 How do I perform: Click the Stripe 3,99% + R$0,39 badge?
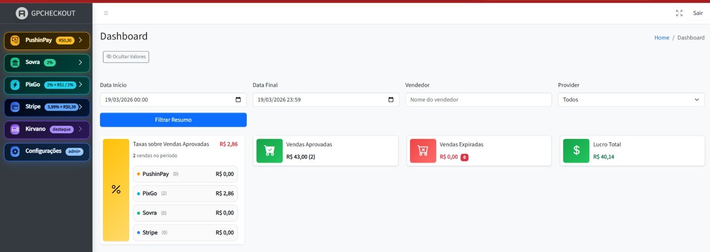click(62, 107)
